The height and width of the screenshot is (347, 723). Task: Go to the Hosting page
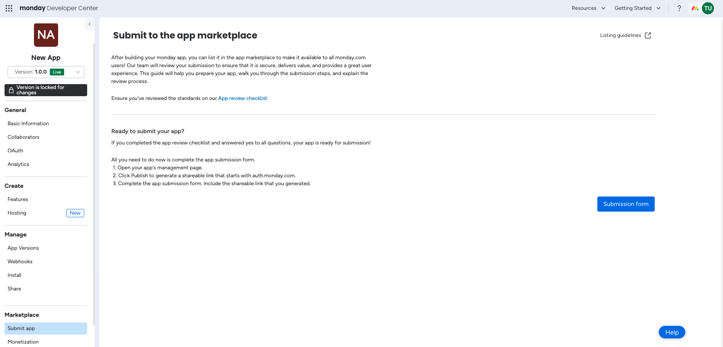tap(17, 213)
